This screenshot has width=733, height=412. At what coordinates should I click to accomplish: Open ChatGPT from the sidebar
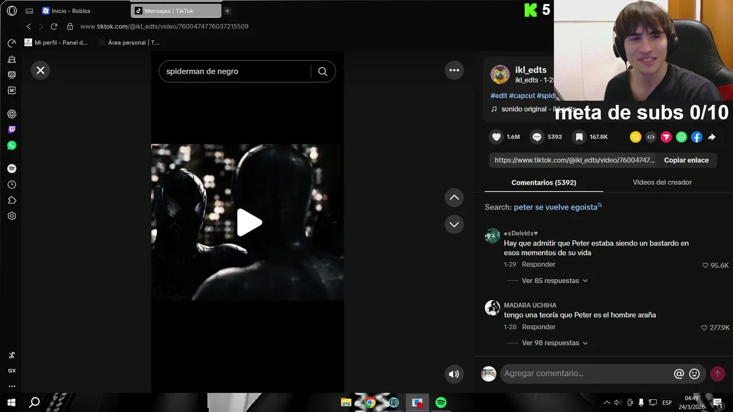click(11, 114)
